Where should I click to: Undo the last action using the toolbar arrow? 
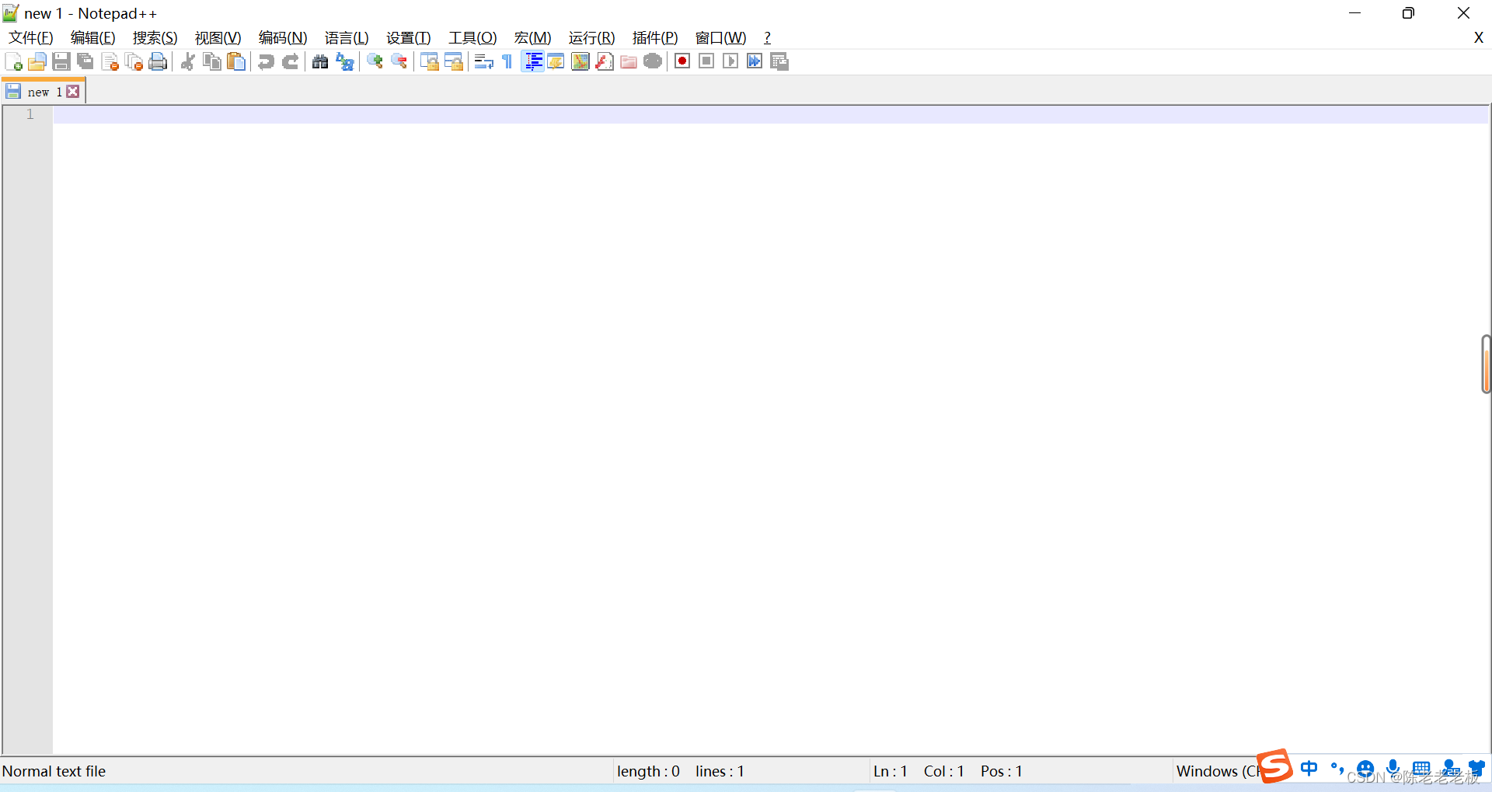click(266, 61)
